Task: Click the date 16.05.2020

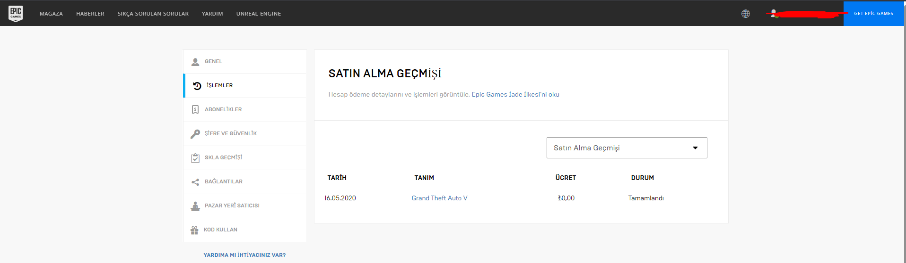Action: click(x=340, y=198)
